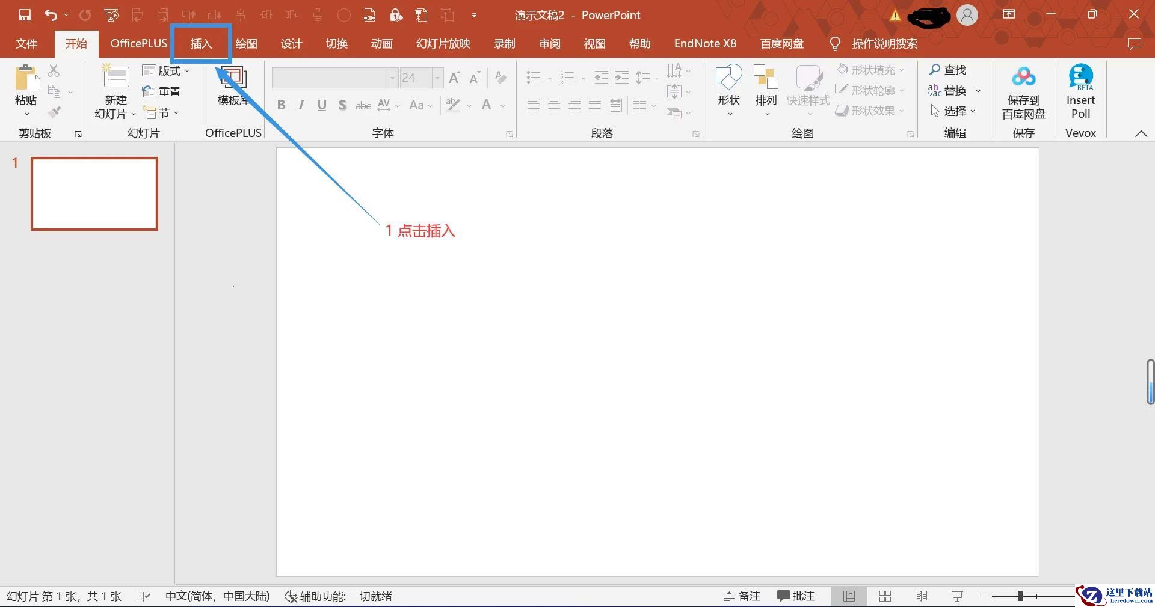Open the comments pane speech bubble icon
1155x607 pixels.
coord(1135,44)
